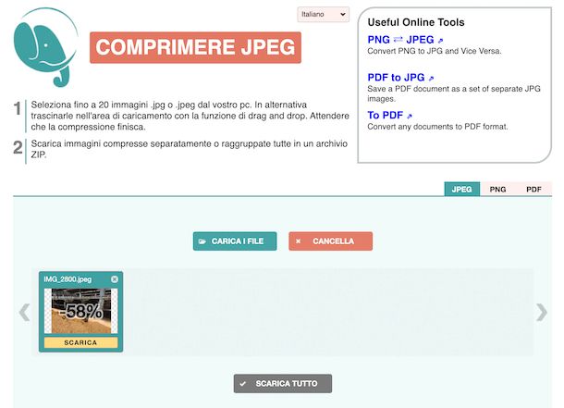Click external arrow icon beside PDF to JPG
Image resolution: width=564 pixels, height=408 pixels.
pyautogui.click(x=431, y=78)
